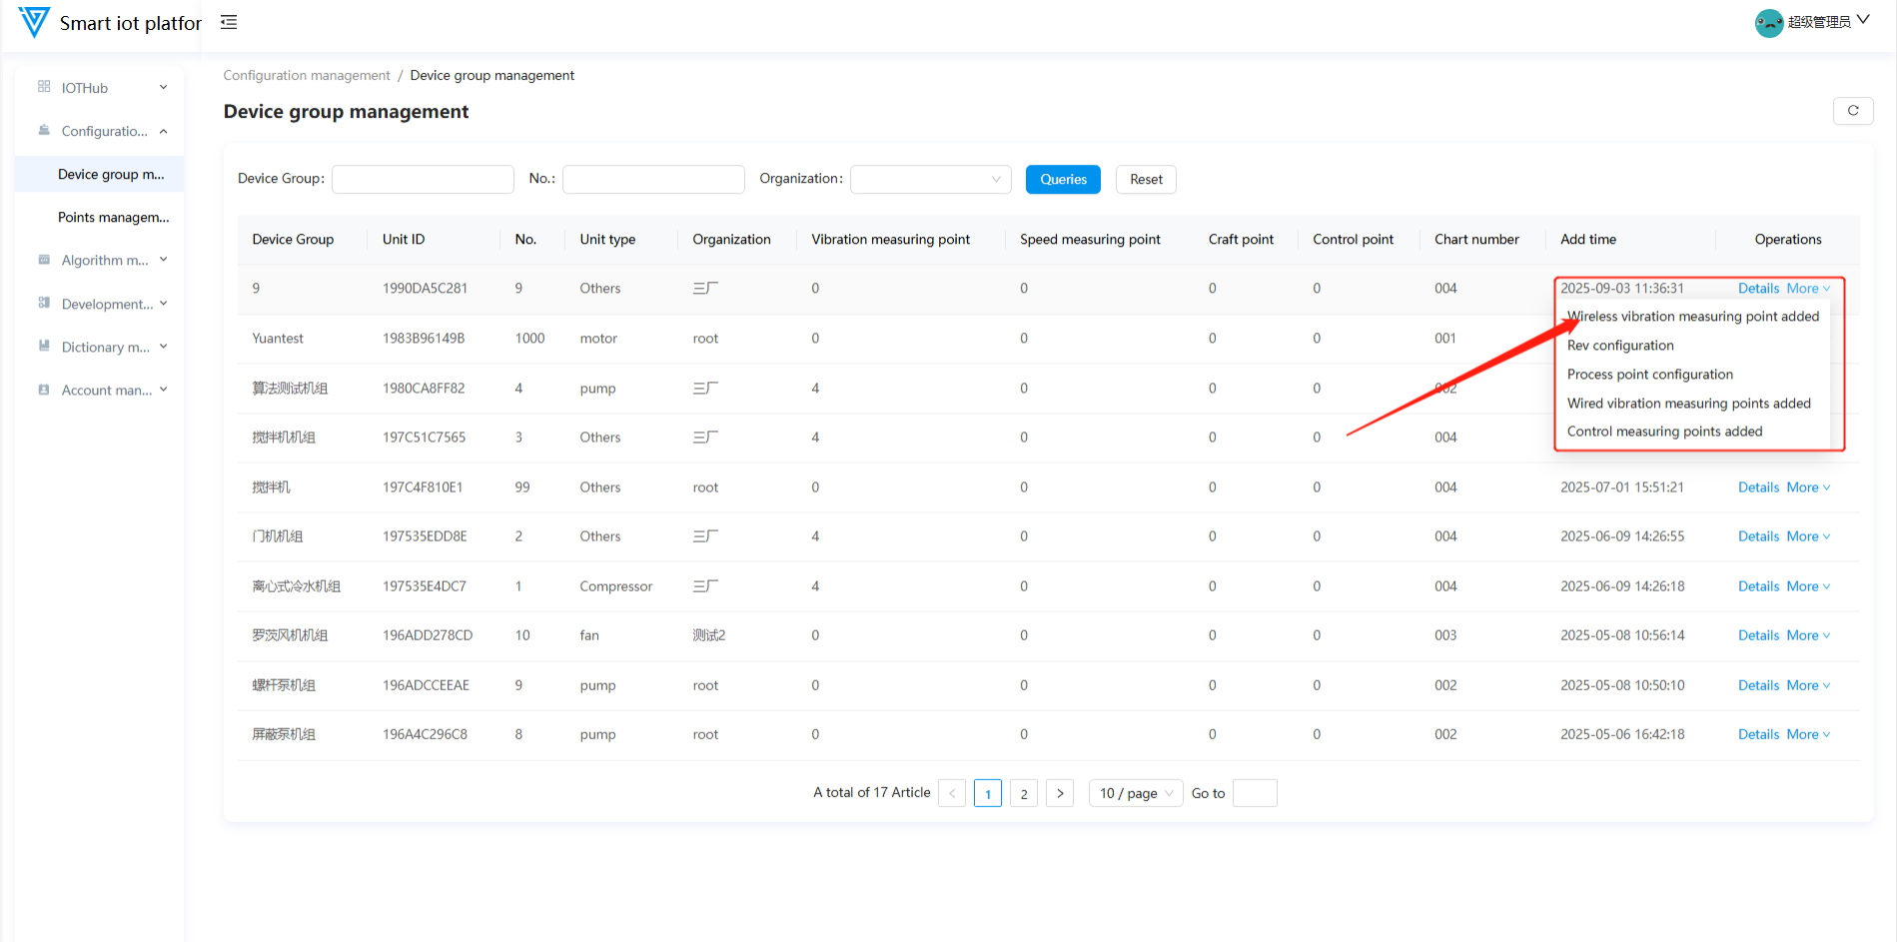Click the user avatar icon

click(1768, 22)
